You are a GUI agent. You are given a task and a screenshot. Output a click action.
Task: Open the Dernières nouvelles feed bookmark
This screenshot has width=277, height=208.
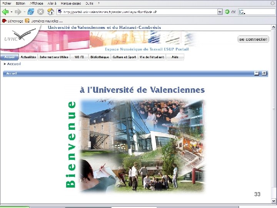(43, 21)
